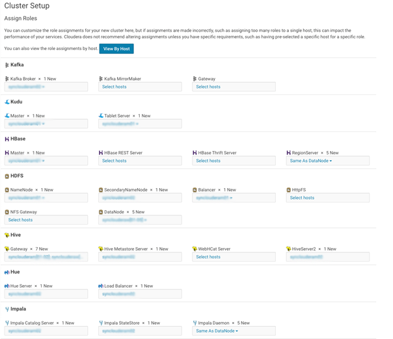The height and width of the screenshot is (339, 393).
Task: Click the Hive Metastore Server host field
Action: click(x=140, y=257)
